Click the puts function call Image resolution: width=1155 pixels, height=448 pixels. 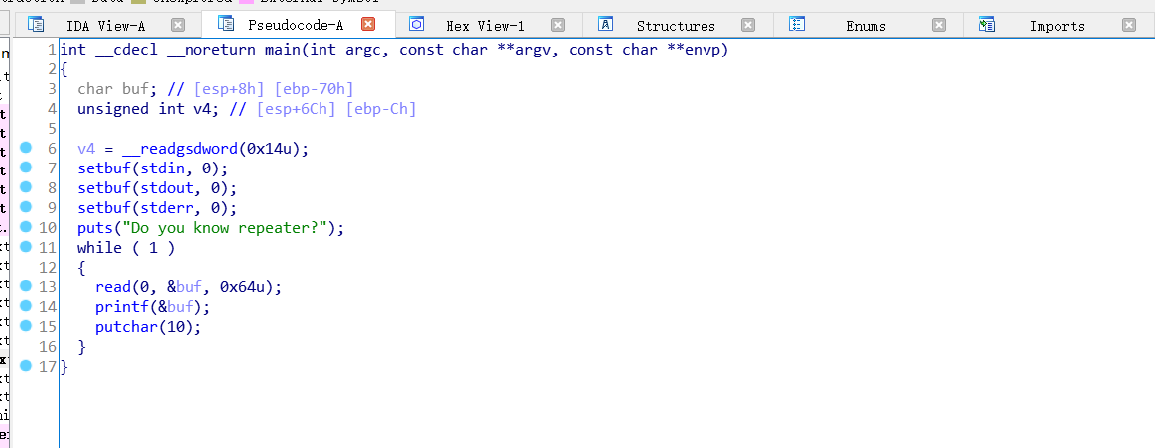pos(95,228)
